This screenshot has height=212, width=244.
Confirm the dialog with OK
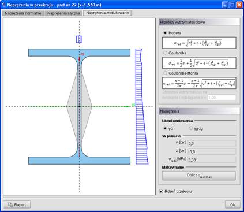point(232,204)
